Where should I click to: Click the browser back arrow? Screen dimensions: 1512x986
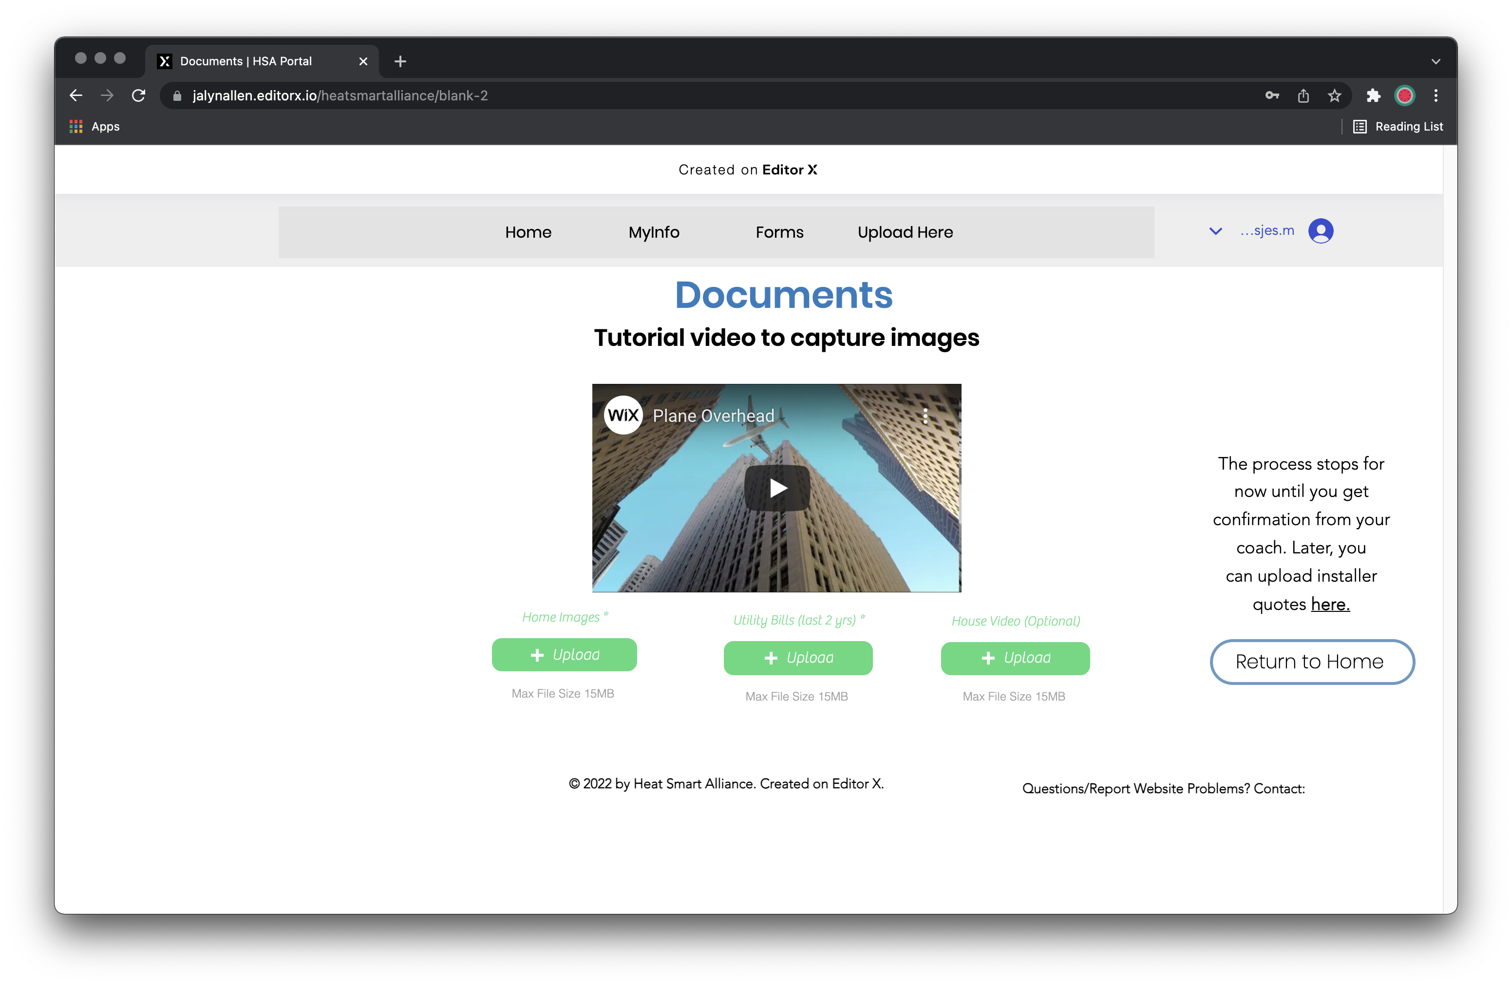point(76,95)
